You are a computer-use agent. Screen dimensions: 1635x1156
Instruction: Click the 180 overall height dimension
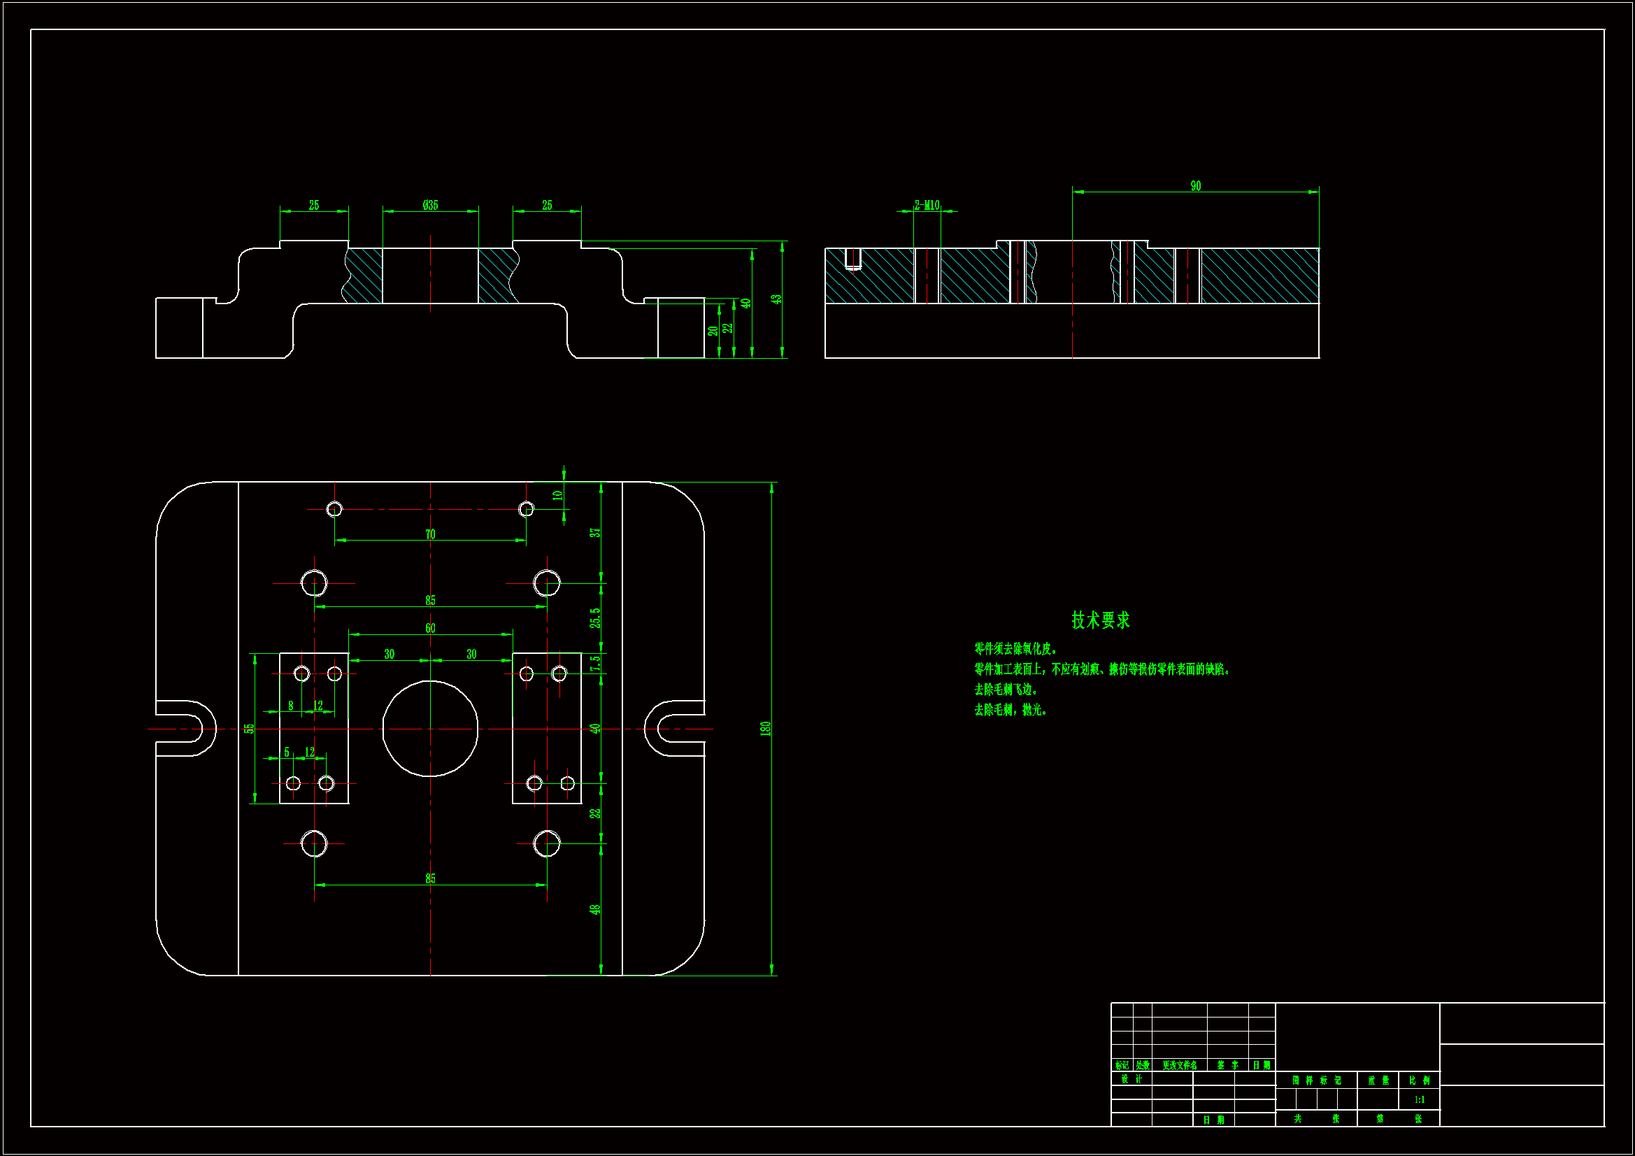pos(766,729)
